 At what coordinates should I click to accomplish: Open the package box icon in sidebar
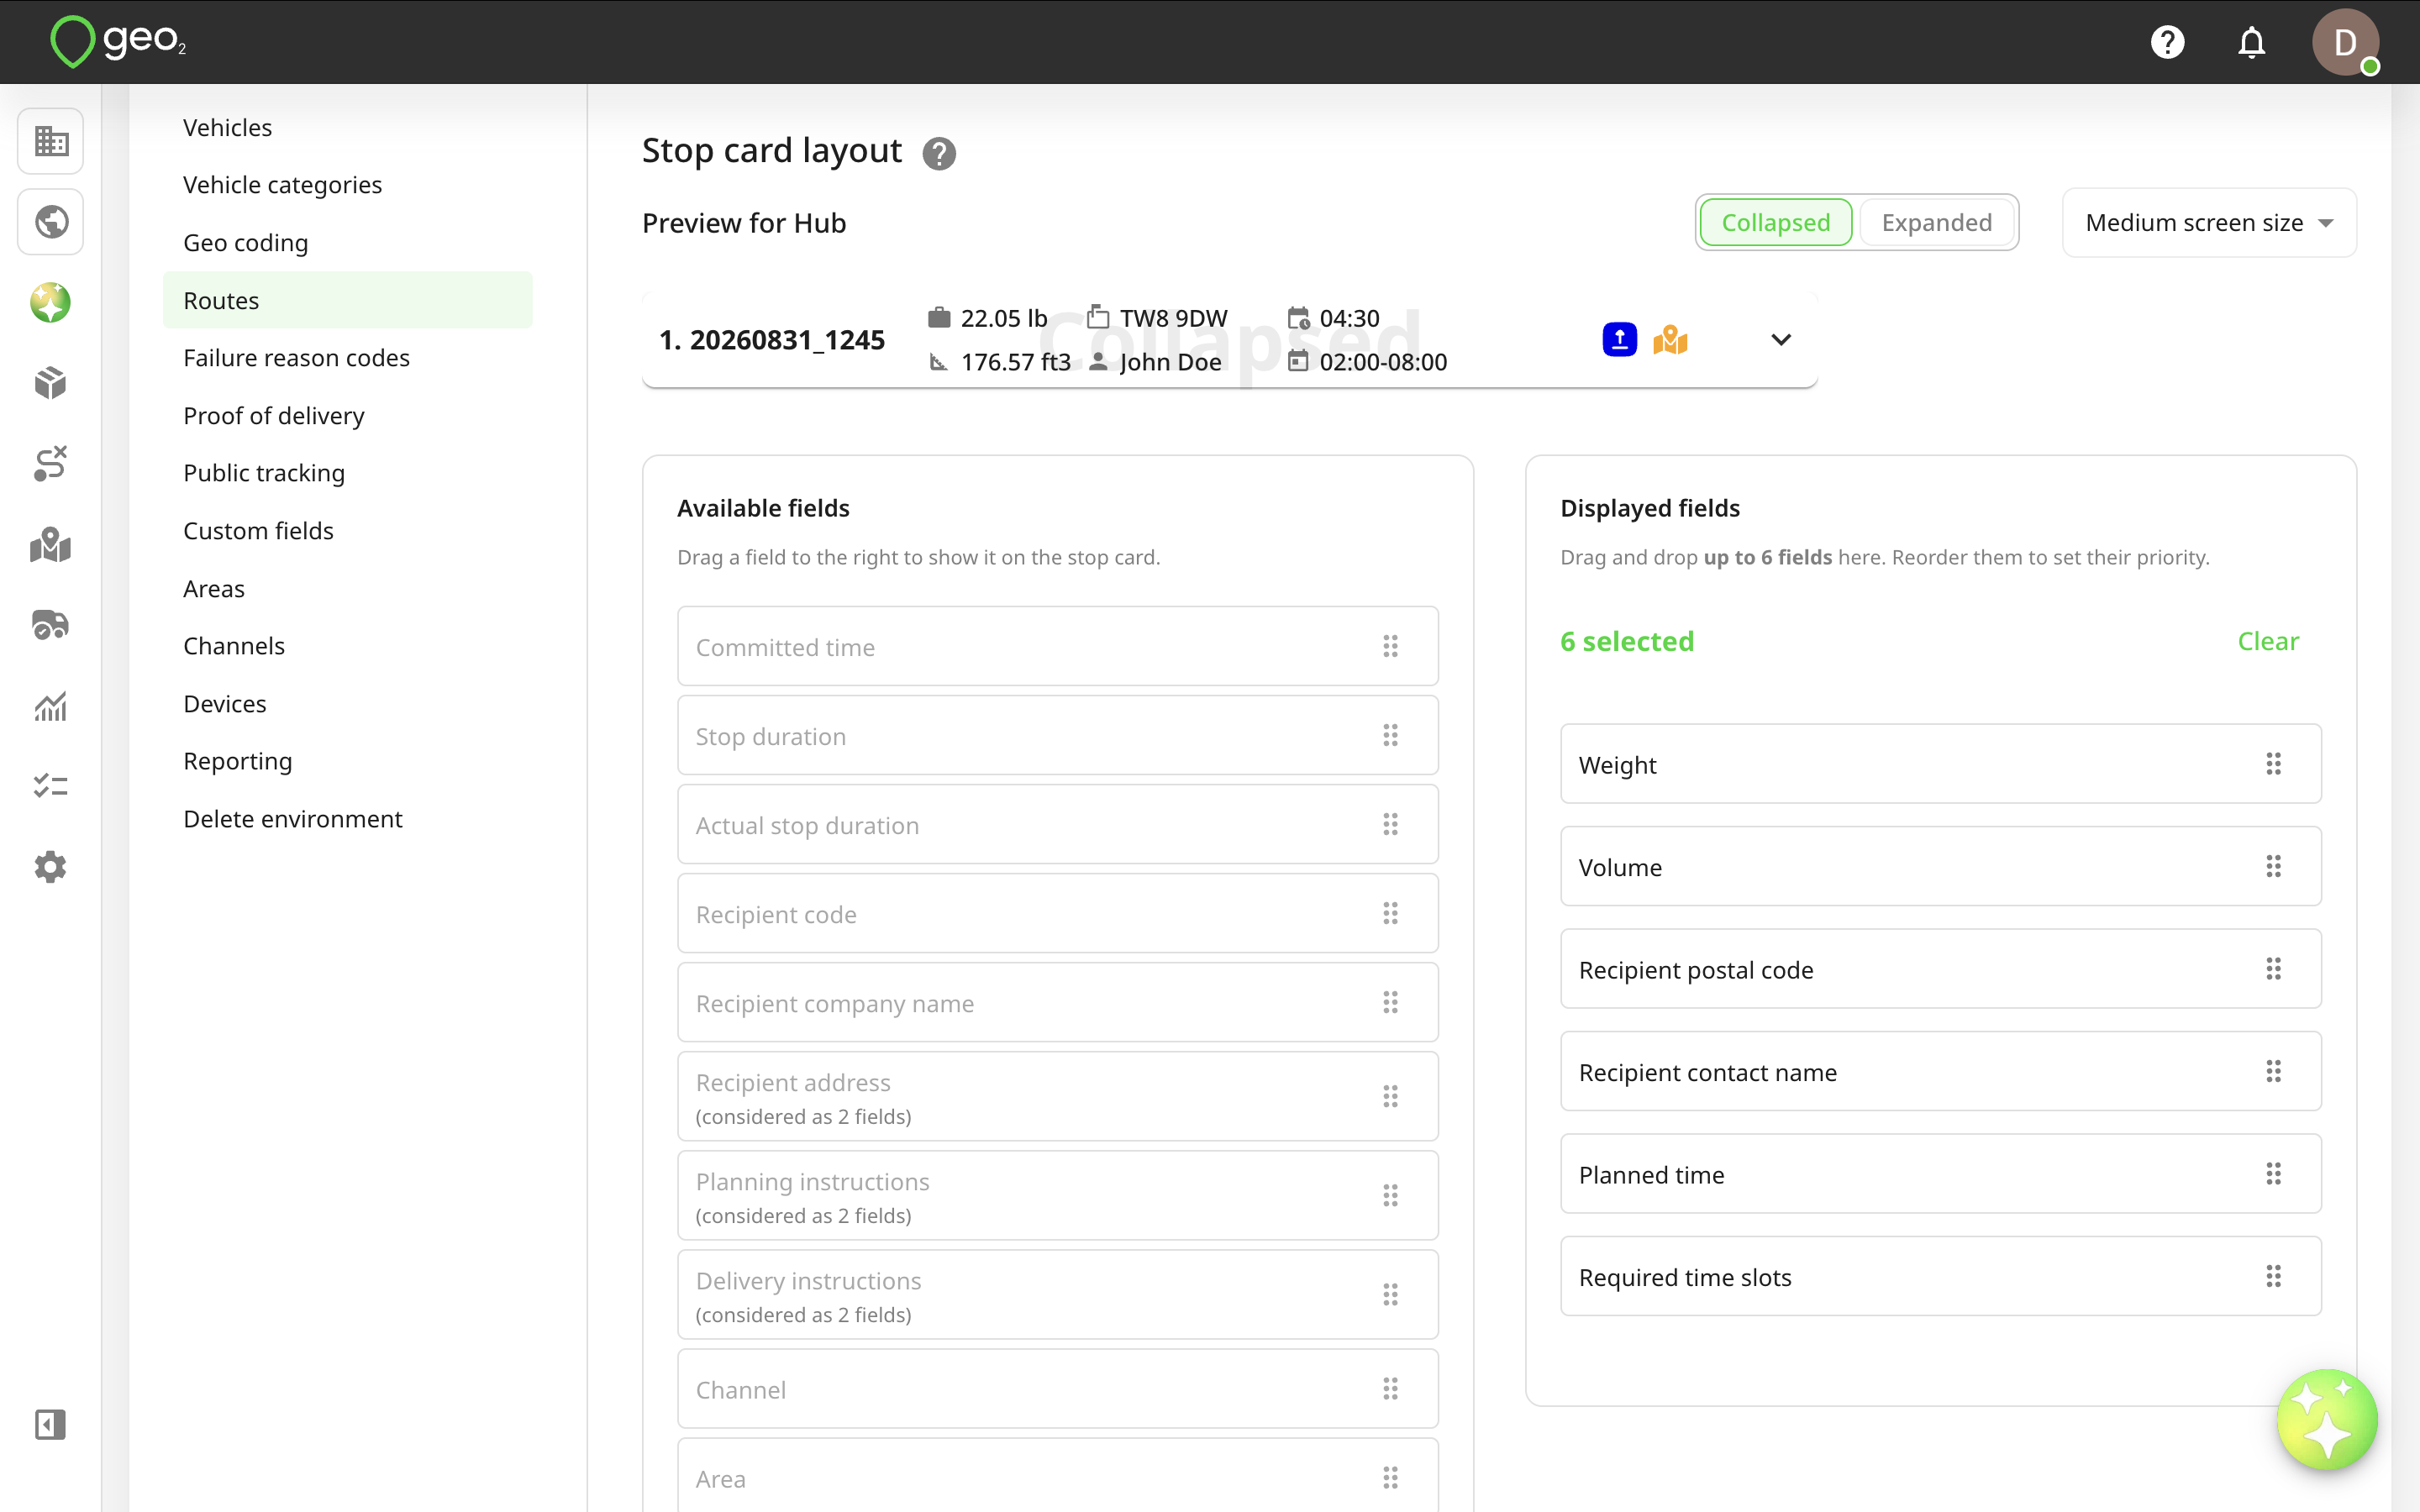click(51, 383)
